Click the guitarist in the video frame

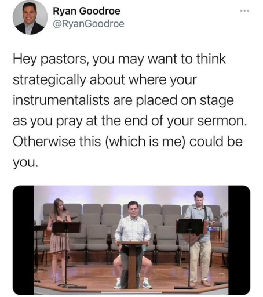(x=200, y=239)
